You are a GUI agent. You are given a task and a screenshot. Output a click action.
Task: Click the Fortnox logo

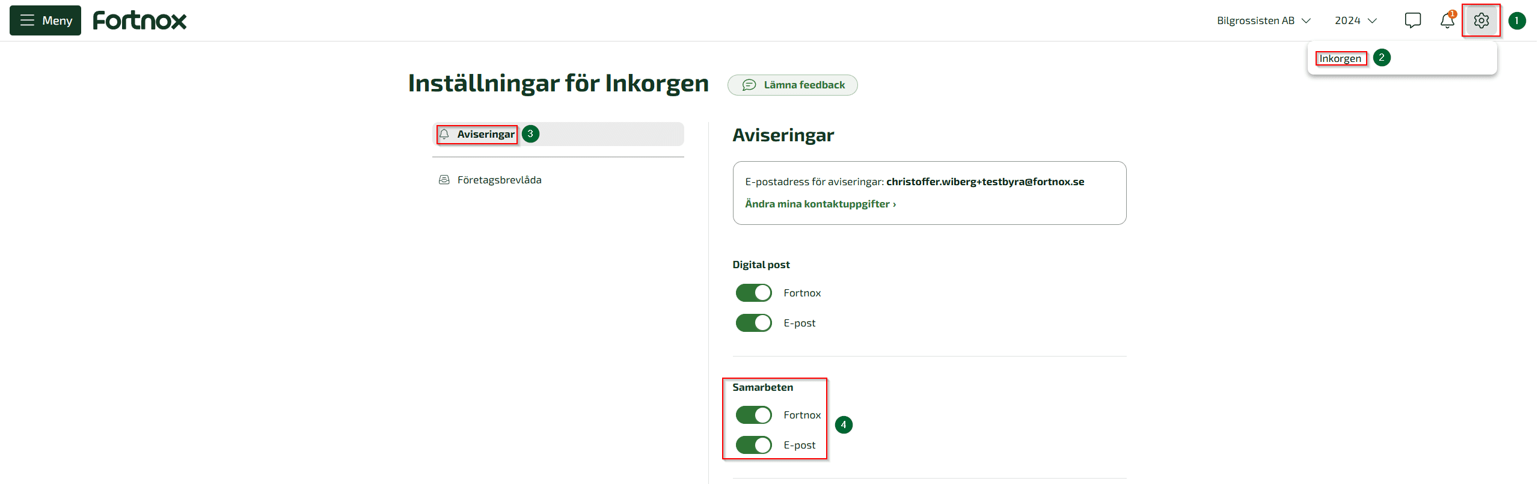coord(139,20)
